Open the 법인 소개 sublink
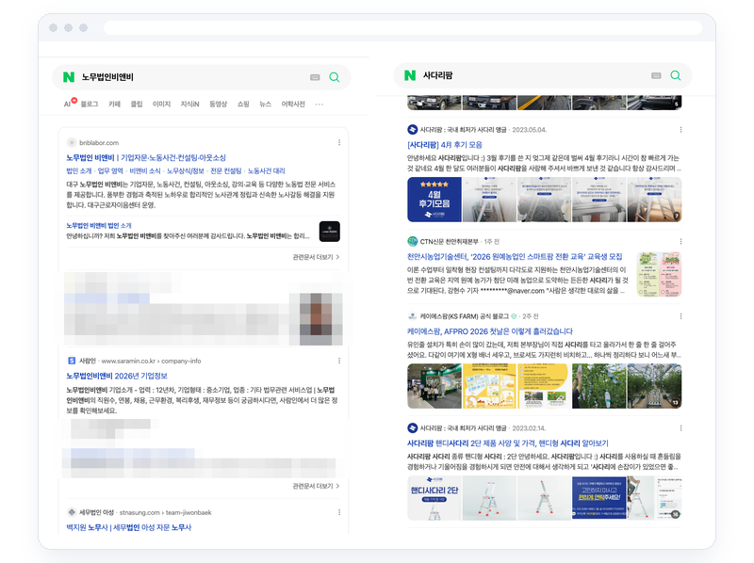This screenshot has height=563, width=754. [x=79, y=171]
